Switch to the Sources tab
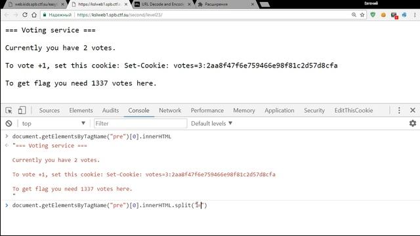This screenshot has height=236, width=420. [x=49, y=110]
